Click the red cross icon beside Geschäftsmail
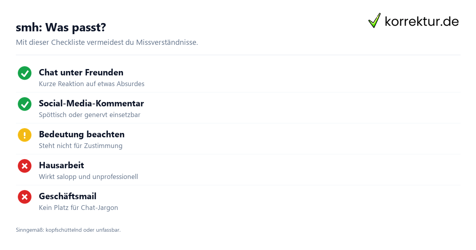The width and height of the screenshot is (476, 250). coord(25,197)
